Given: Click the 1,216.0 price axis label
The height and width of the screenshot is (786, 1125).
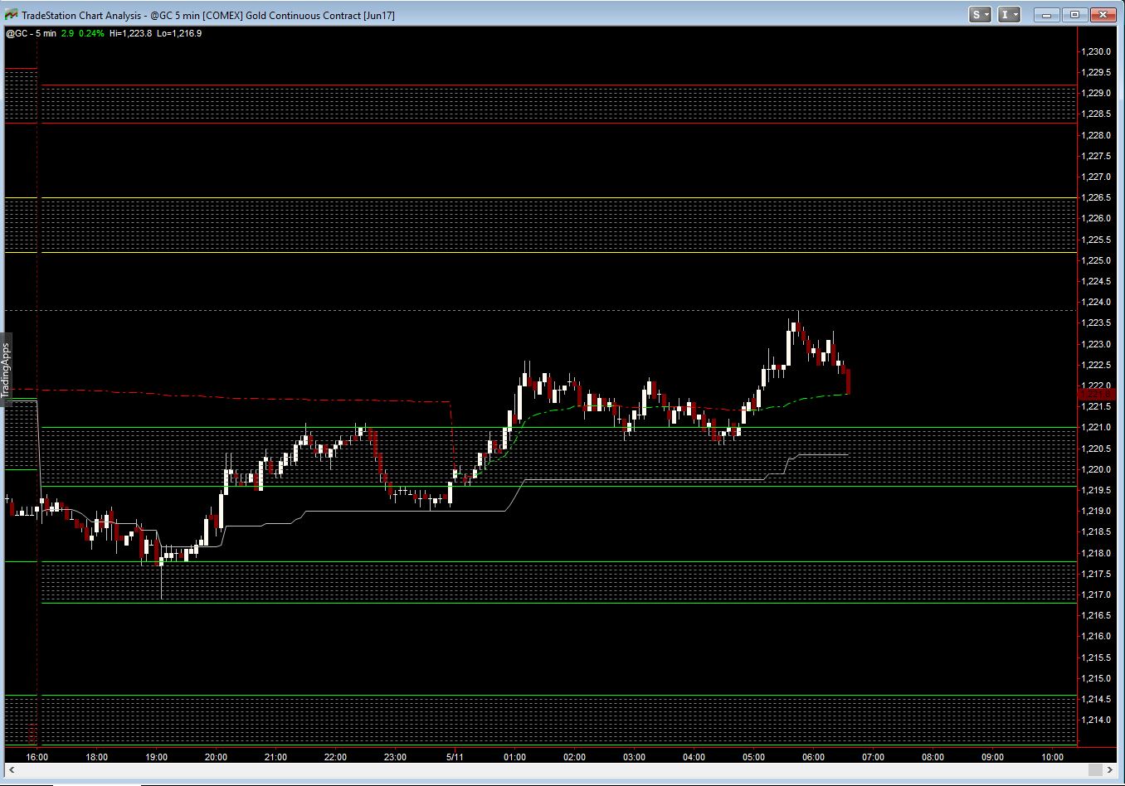Looking at the screenshot, I should tap(1096, 636).
